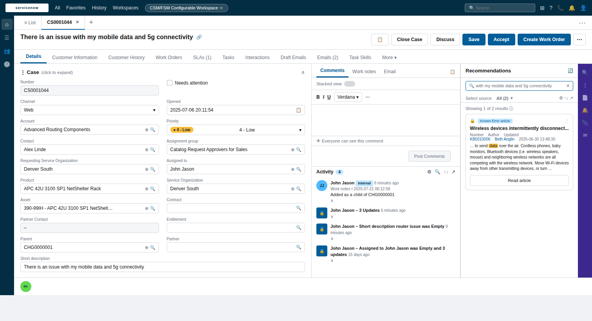The height and width of the screenshot is (321, 592).
Task: Open the Work Orders tab
Action: click(x=169, y=58)
